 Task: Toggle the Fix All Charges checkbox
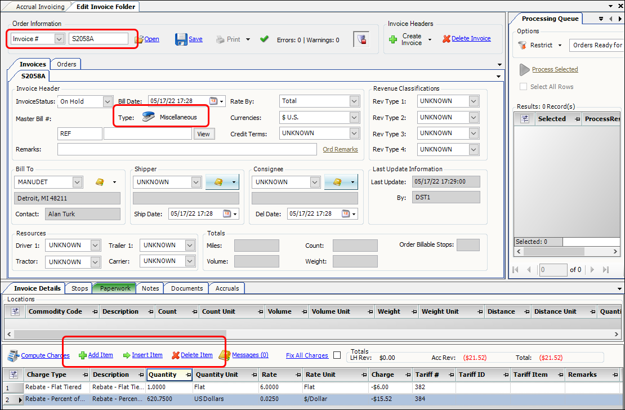click(337, 355)
